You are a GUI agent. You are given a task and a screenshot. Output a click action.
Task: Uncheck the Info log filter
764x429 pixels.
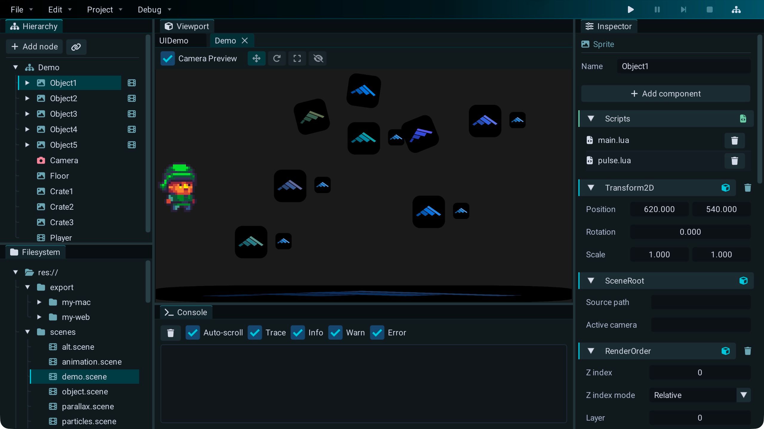[298, 333]
